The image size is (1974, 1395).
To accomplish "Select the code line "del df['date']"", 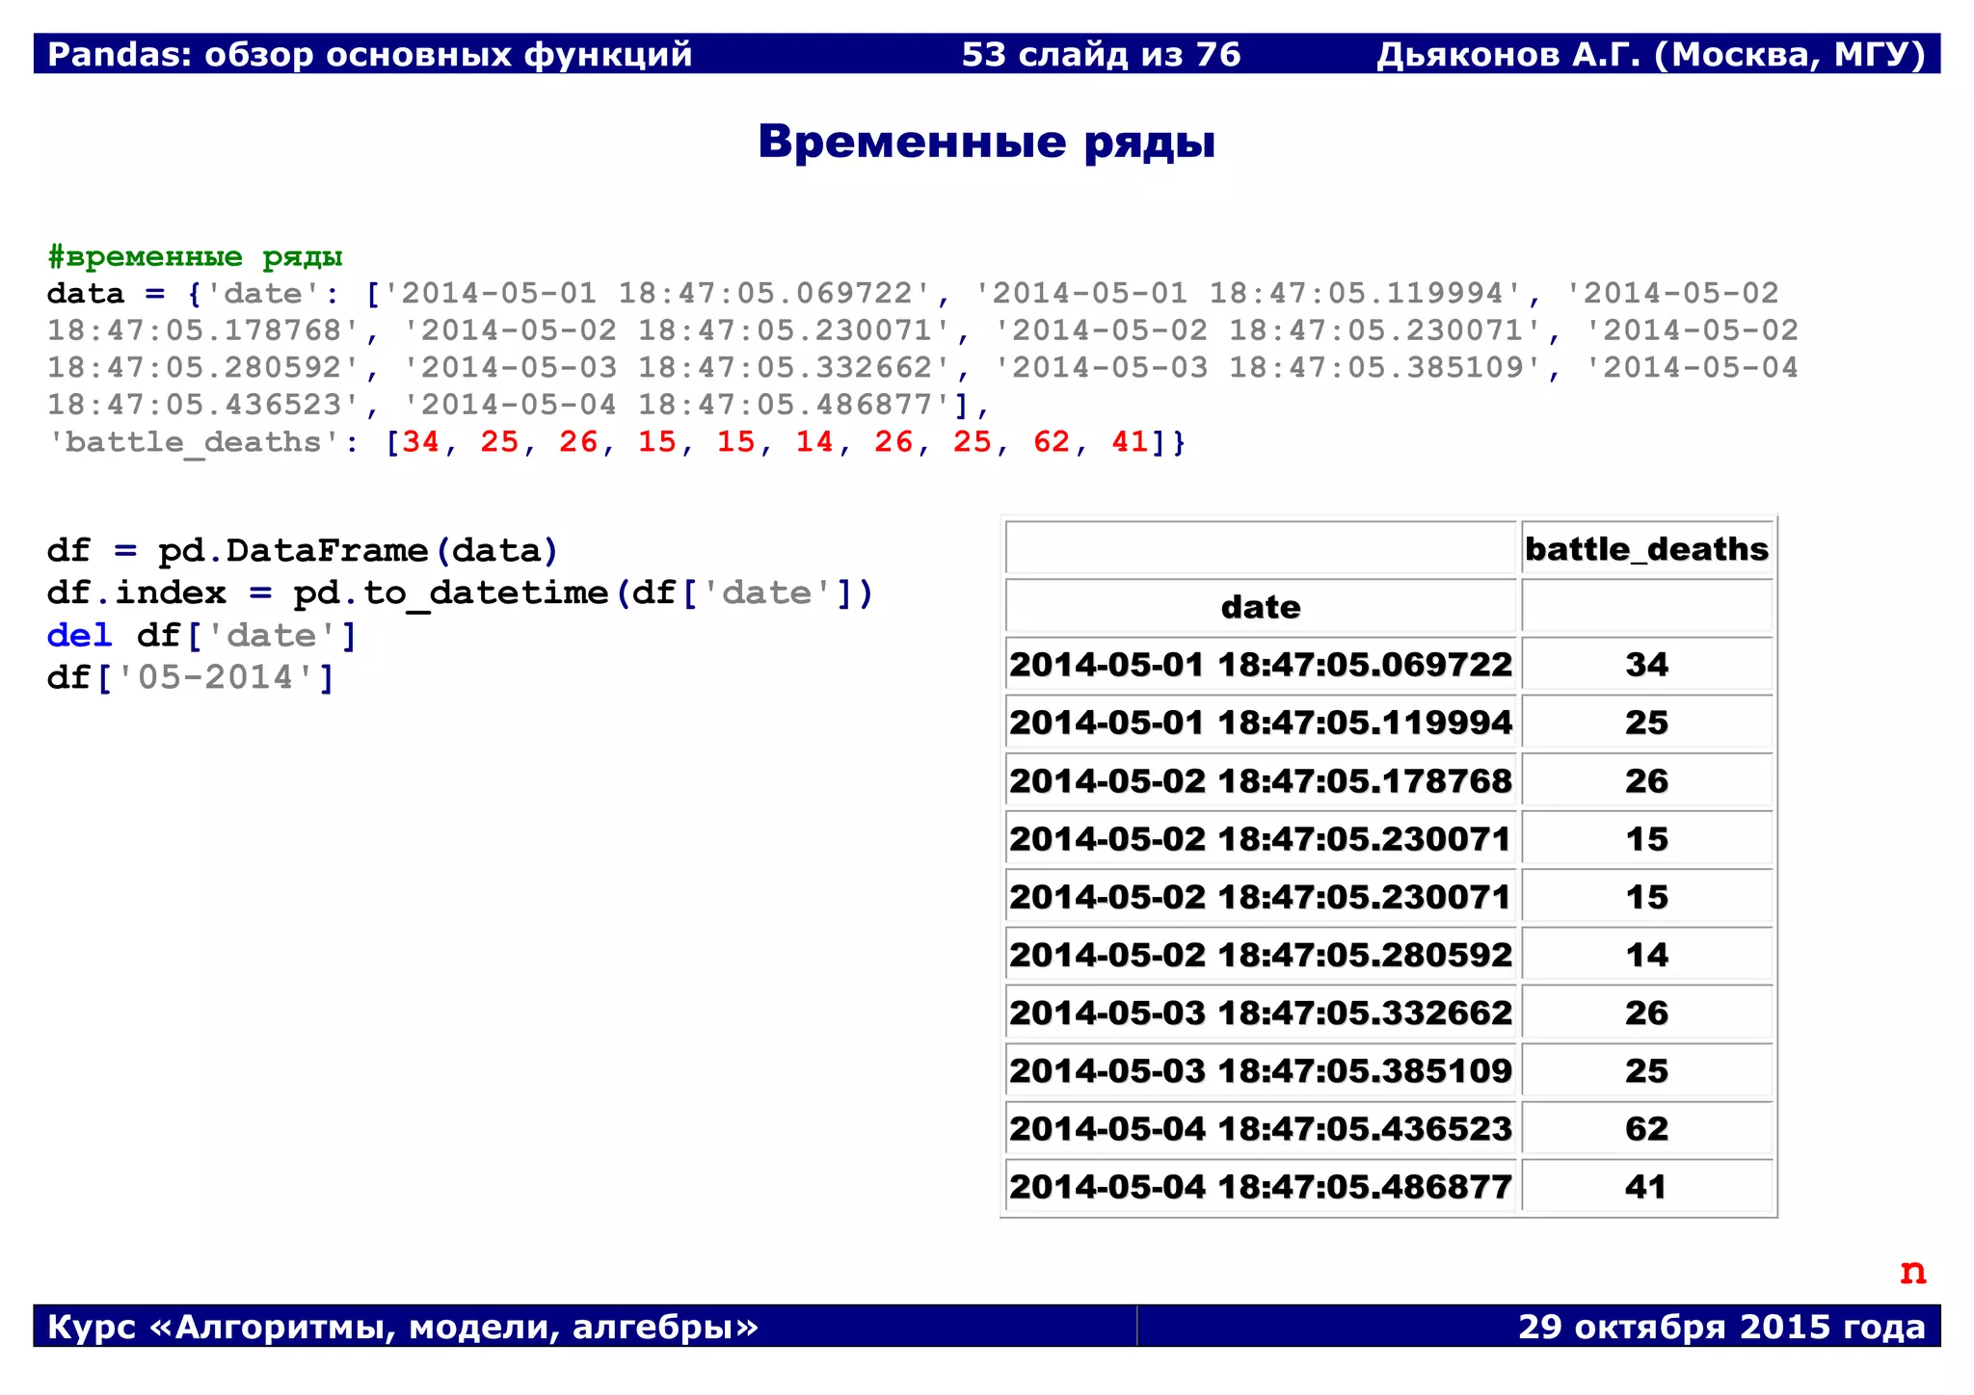I will pyautogui.click(x=202, y=636).
